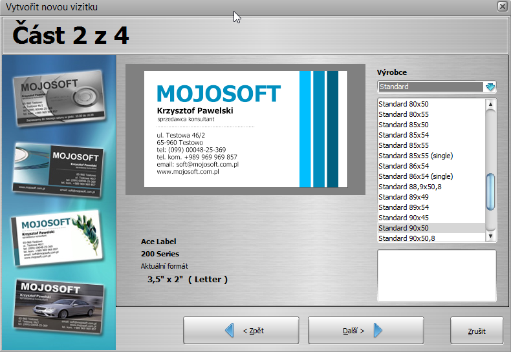Image resolution: width=511 pixels, height=352 pixels.
Task: Select the dark teal card template thumbnail
Action: click(58, 170)
